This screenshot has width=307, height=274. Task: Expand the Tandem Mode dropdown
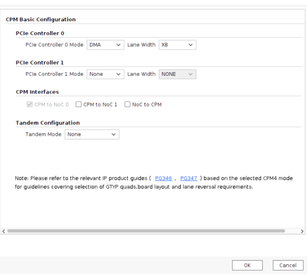pos(92,135)
